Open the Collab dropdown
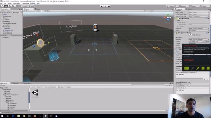211x118 pixels. (x=170, y=6)
